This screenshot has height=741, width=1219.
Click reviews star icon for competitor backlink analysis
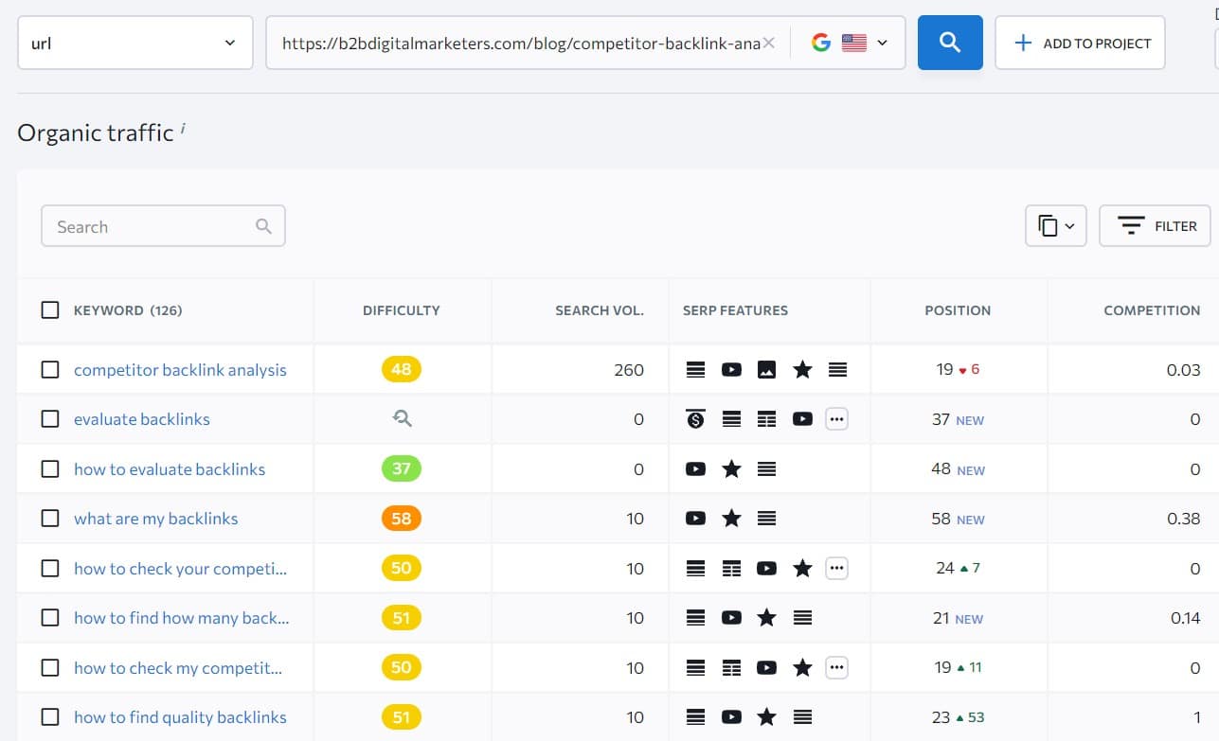pos(802,370)
